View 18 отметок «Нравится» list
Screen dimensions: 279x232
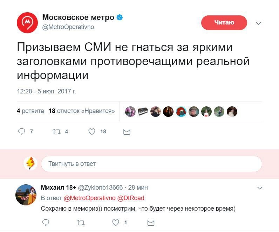pyautogui.click(x=82, y=111)
